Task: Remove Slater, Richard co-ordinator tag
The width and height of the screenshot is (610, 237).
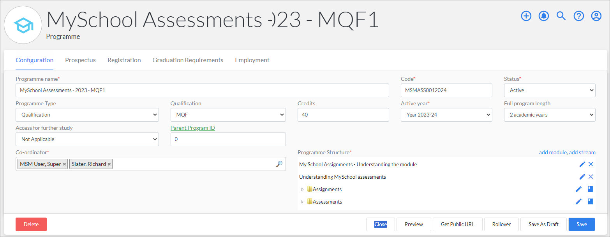Action: point(109,164)
